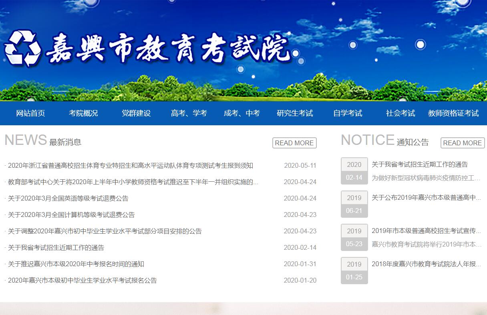Select 自学考试 in the nav bar

tap(348, 113)
